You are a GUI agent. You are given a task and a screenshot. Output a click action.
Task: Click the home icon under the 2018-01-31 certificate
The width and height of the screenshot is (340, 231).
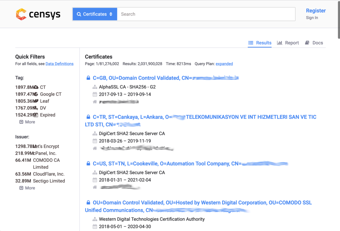[x=95, y=187]
